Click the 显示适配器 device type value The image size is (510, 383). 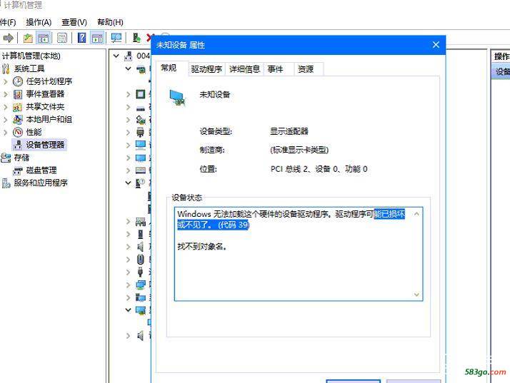pos(289,131)
